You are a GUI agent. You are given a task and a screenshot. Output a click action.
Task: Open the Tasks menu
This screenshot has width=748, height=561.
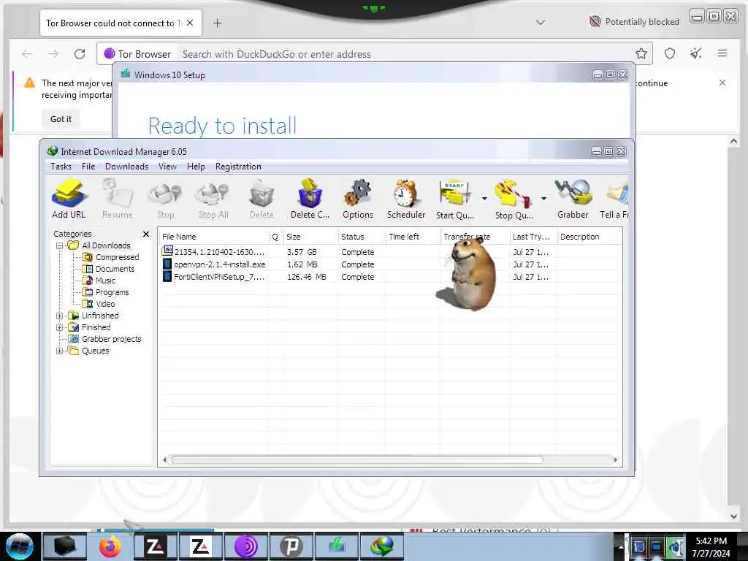(61, 167)
